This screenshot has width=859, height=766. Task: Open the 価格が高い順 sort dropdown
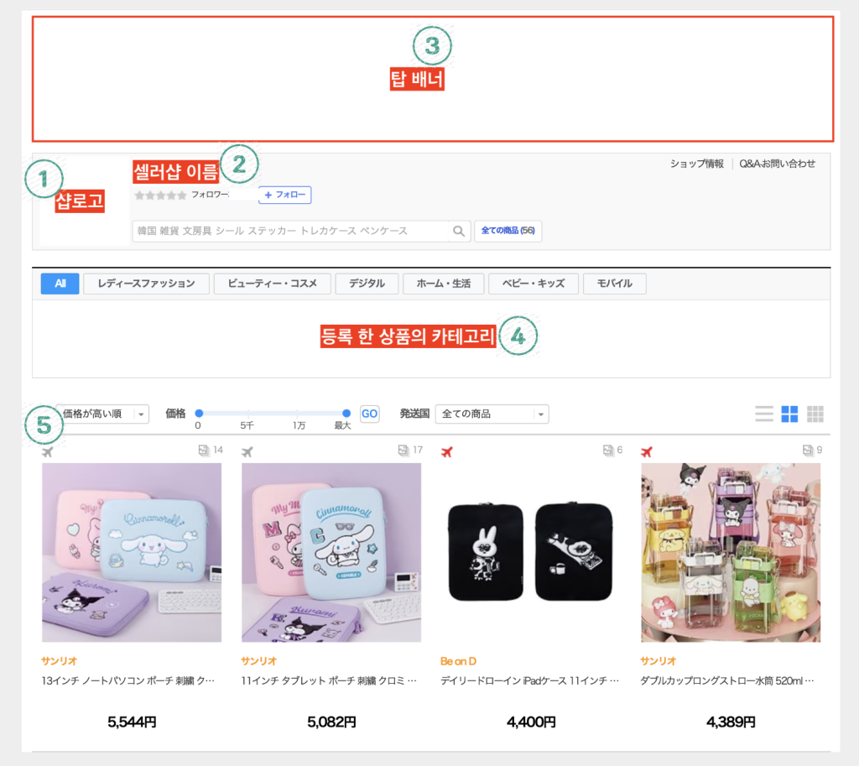[102, 414]
